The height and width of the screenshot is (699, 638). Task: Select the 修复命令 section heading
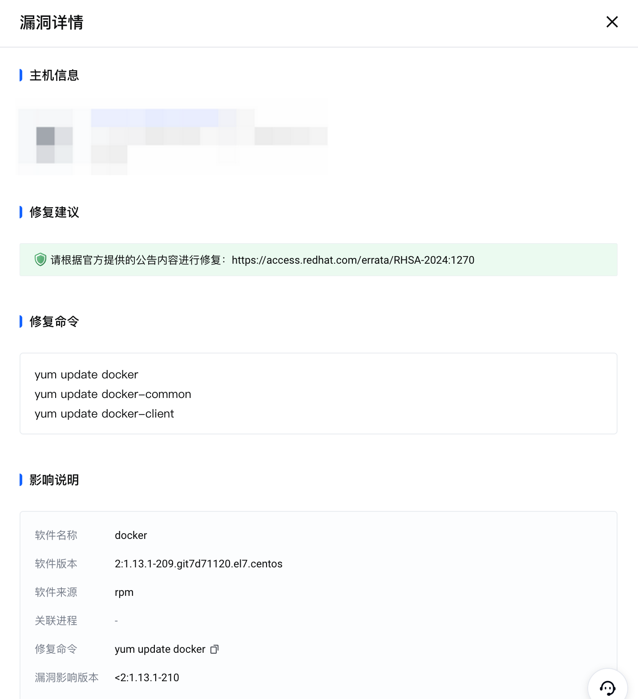54,321
